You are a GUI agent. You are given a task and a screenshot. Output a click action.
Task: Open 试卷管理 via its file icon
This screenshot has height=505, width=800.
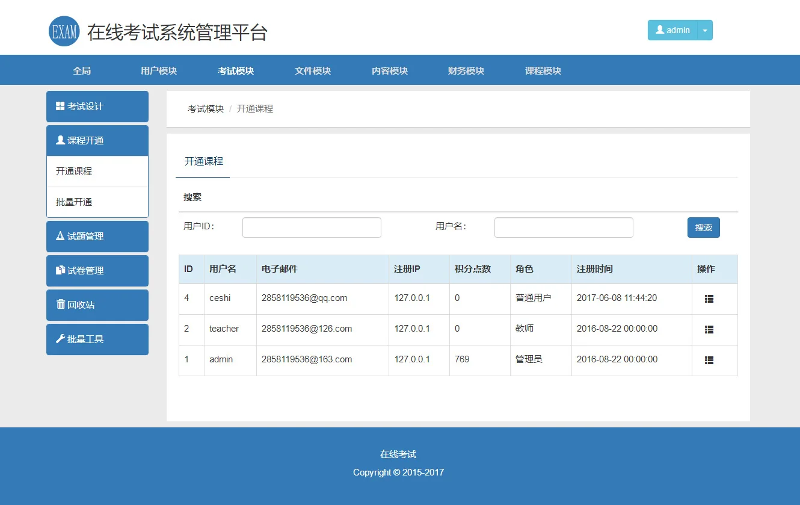[60, 270]
